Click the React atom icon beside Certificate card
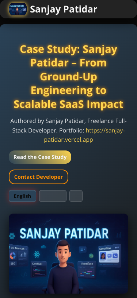Image resolution: width=137 pixels, height=298 pixels. point(37,254)
